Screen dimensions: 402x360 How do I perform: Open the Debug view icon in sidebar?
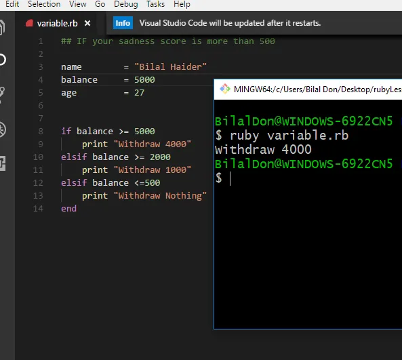(3, 129)
